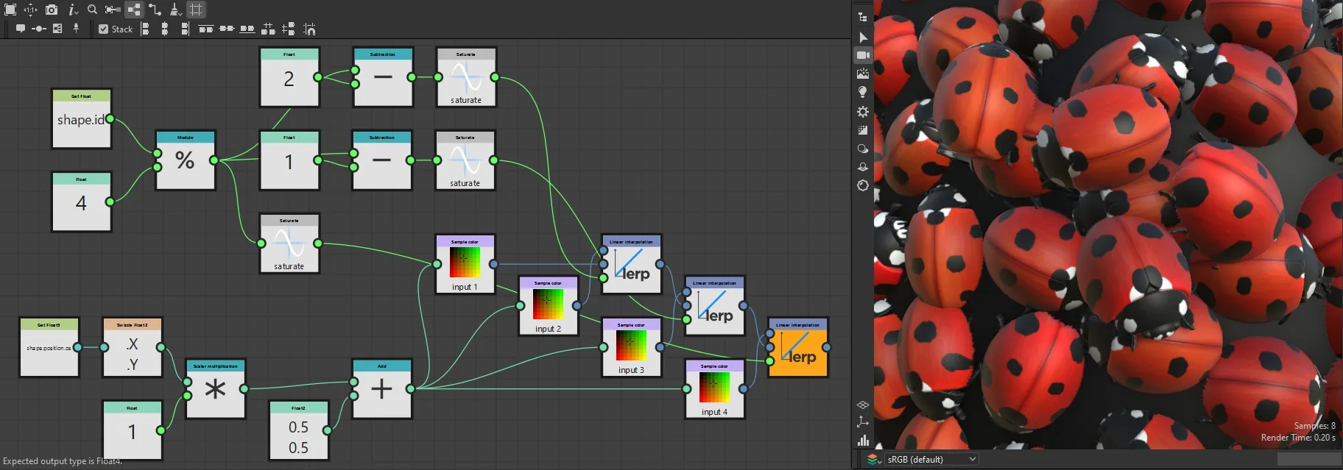Insert a dot node on link
Viewport: 1343px width, 470px height.
(x=39, y=29)
